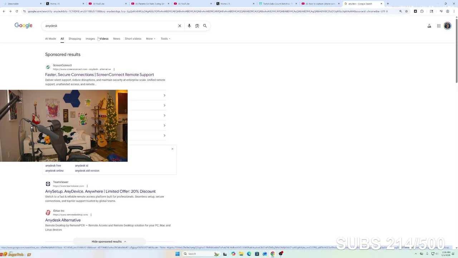Bookmark this page with star icon
458x258 pixels.
point(406,11)
